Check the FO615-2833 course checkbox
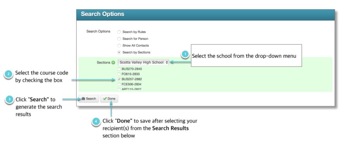347x144 pixels. click(119, 74)
